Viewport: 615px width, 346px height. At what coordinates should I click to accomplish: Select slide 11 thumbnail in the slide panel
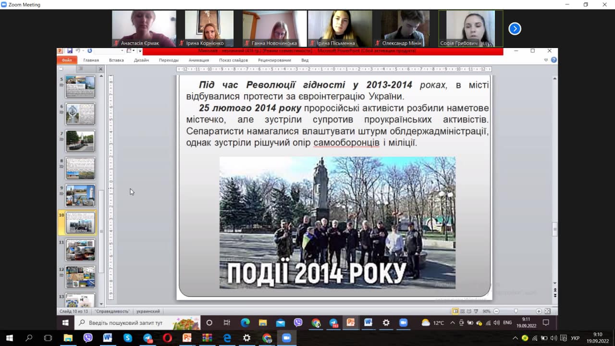(80, 249)
